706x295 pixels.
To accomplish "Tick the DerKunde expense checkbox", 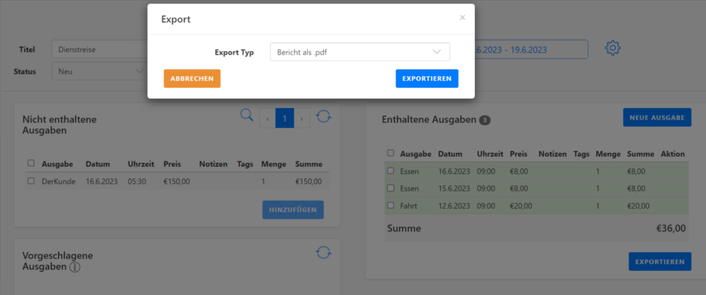I will (31, 181).
